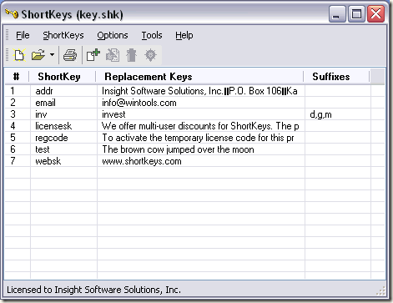
Task: Click the grayed Delete trash icon
Action: 131,55
